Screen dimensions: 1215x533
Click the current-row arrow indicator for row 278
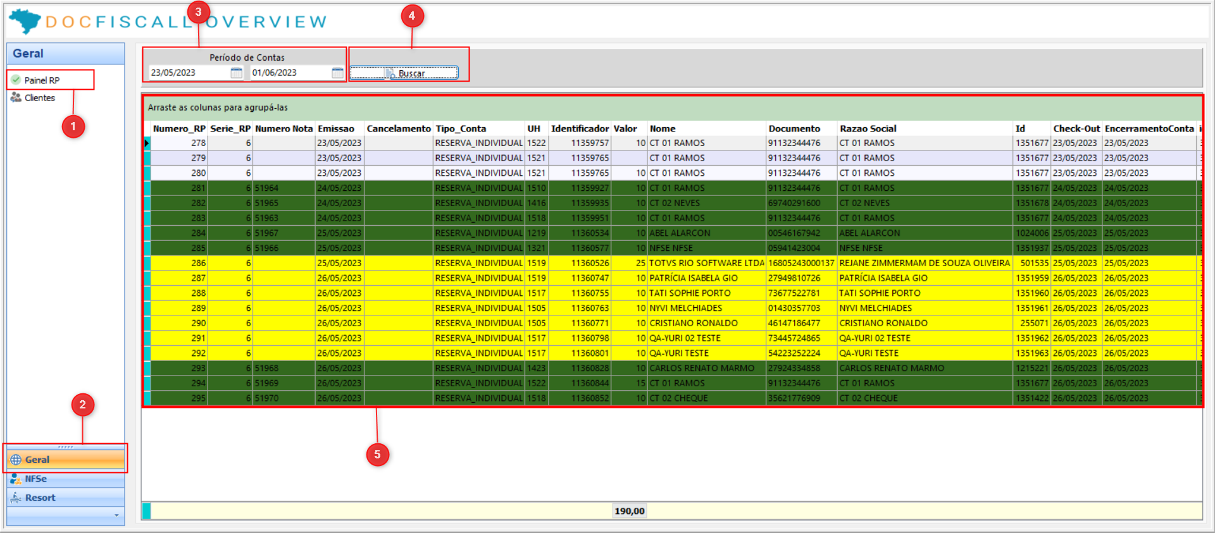[147, 143]
